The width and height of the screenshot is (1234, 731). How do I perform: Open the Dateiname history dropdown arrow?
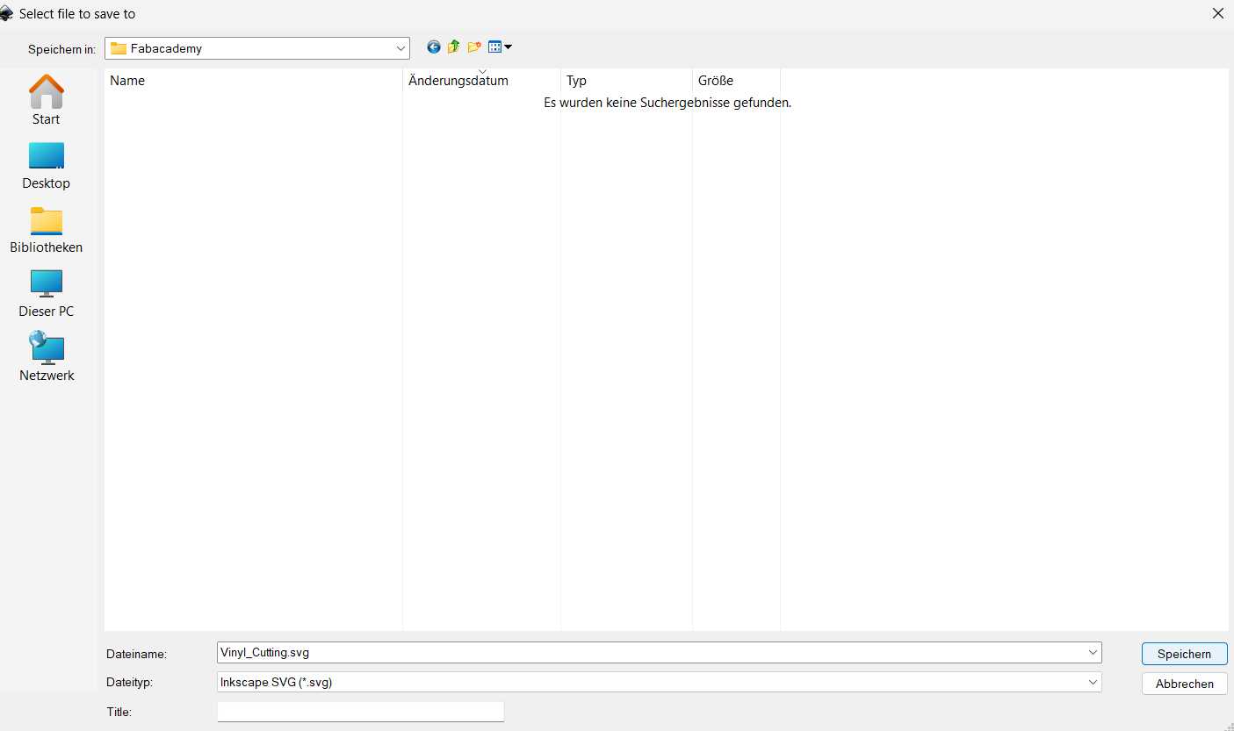[1093, 652]
